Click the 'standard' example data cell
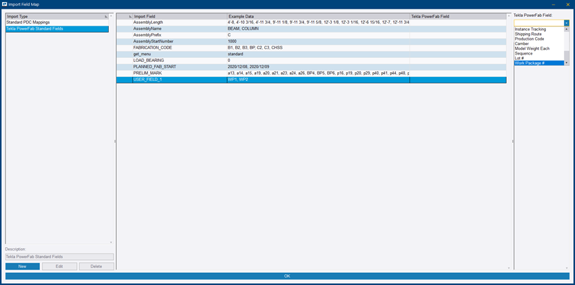 [318, 54]
